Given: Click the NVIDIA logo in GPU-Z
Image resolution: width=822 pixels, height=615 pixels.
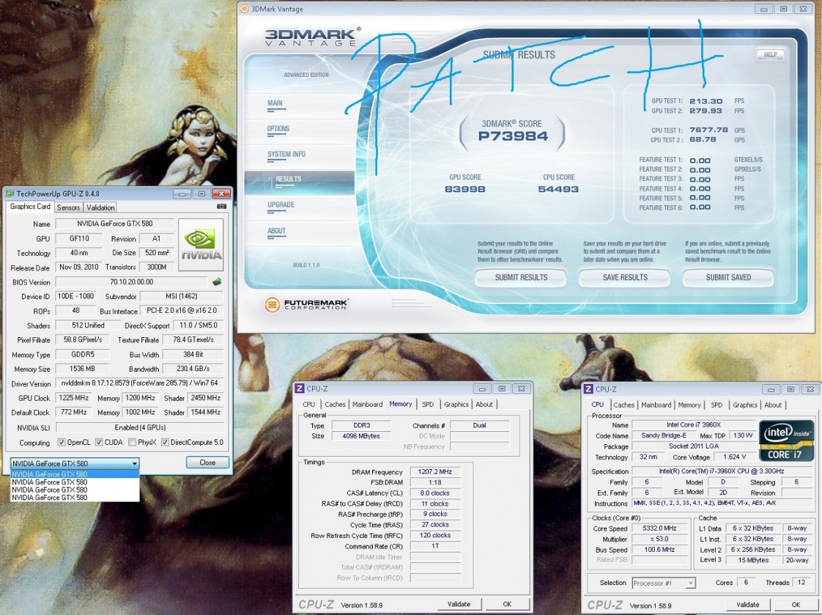Looking at the screenshot, I should coord(201,245).
